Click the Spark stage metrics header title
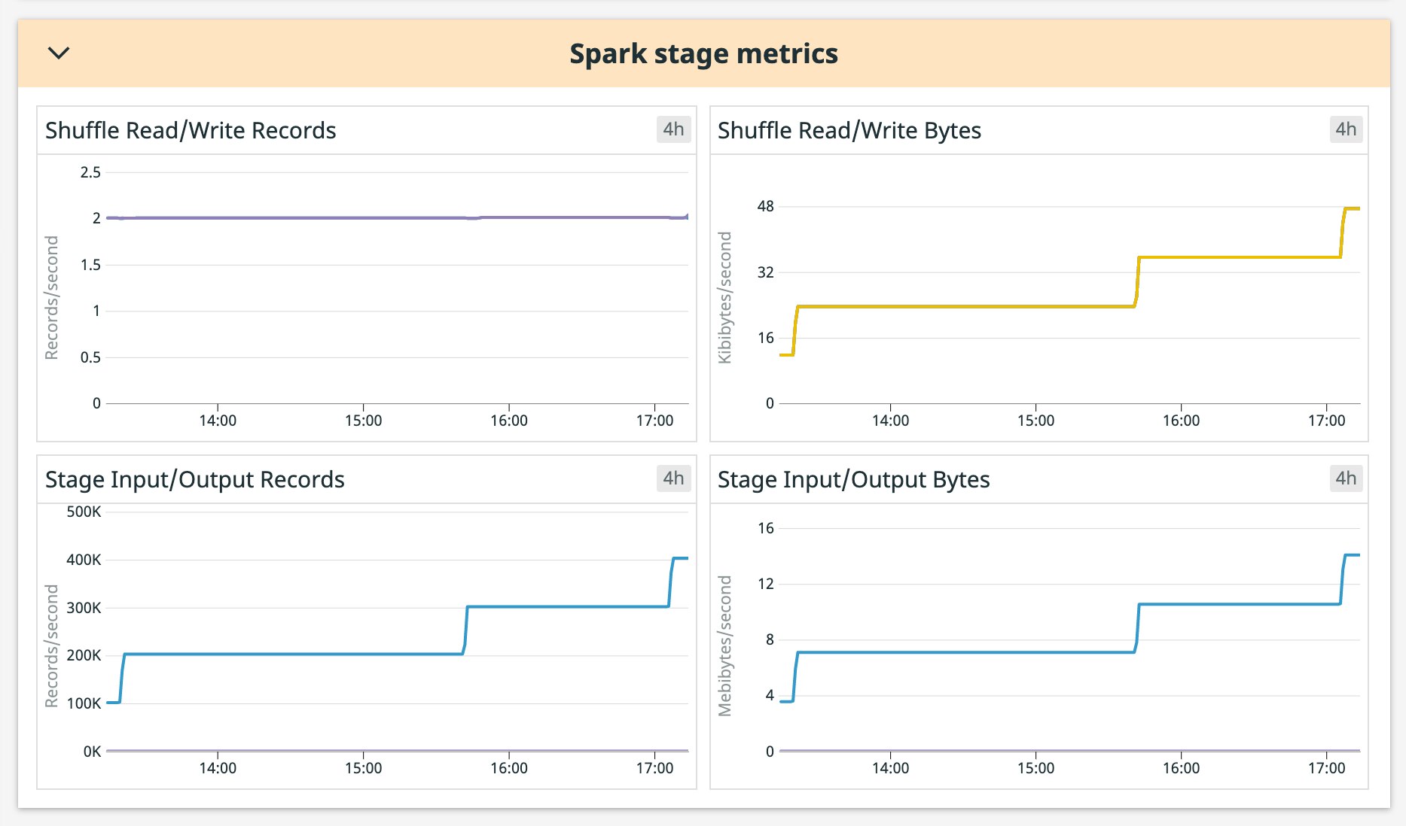 pos(704,53)
